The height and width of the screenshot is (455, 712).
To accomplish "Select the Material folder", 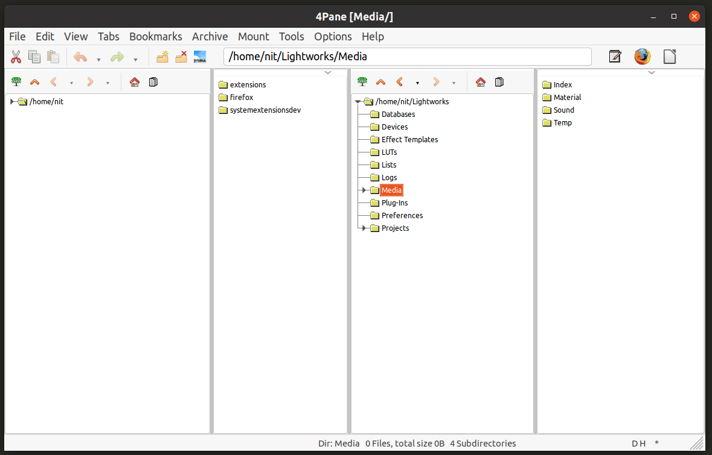I will coord(566,97).
